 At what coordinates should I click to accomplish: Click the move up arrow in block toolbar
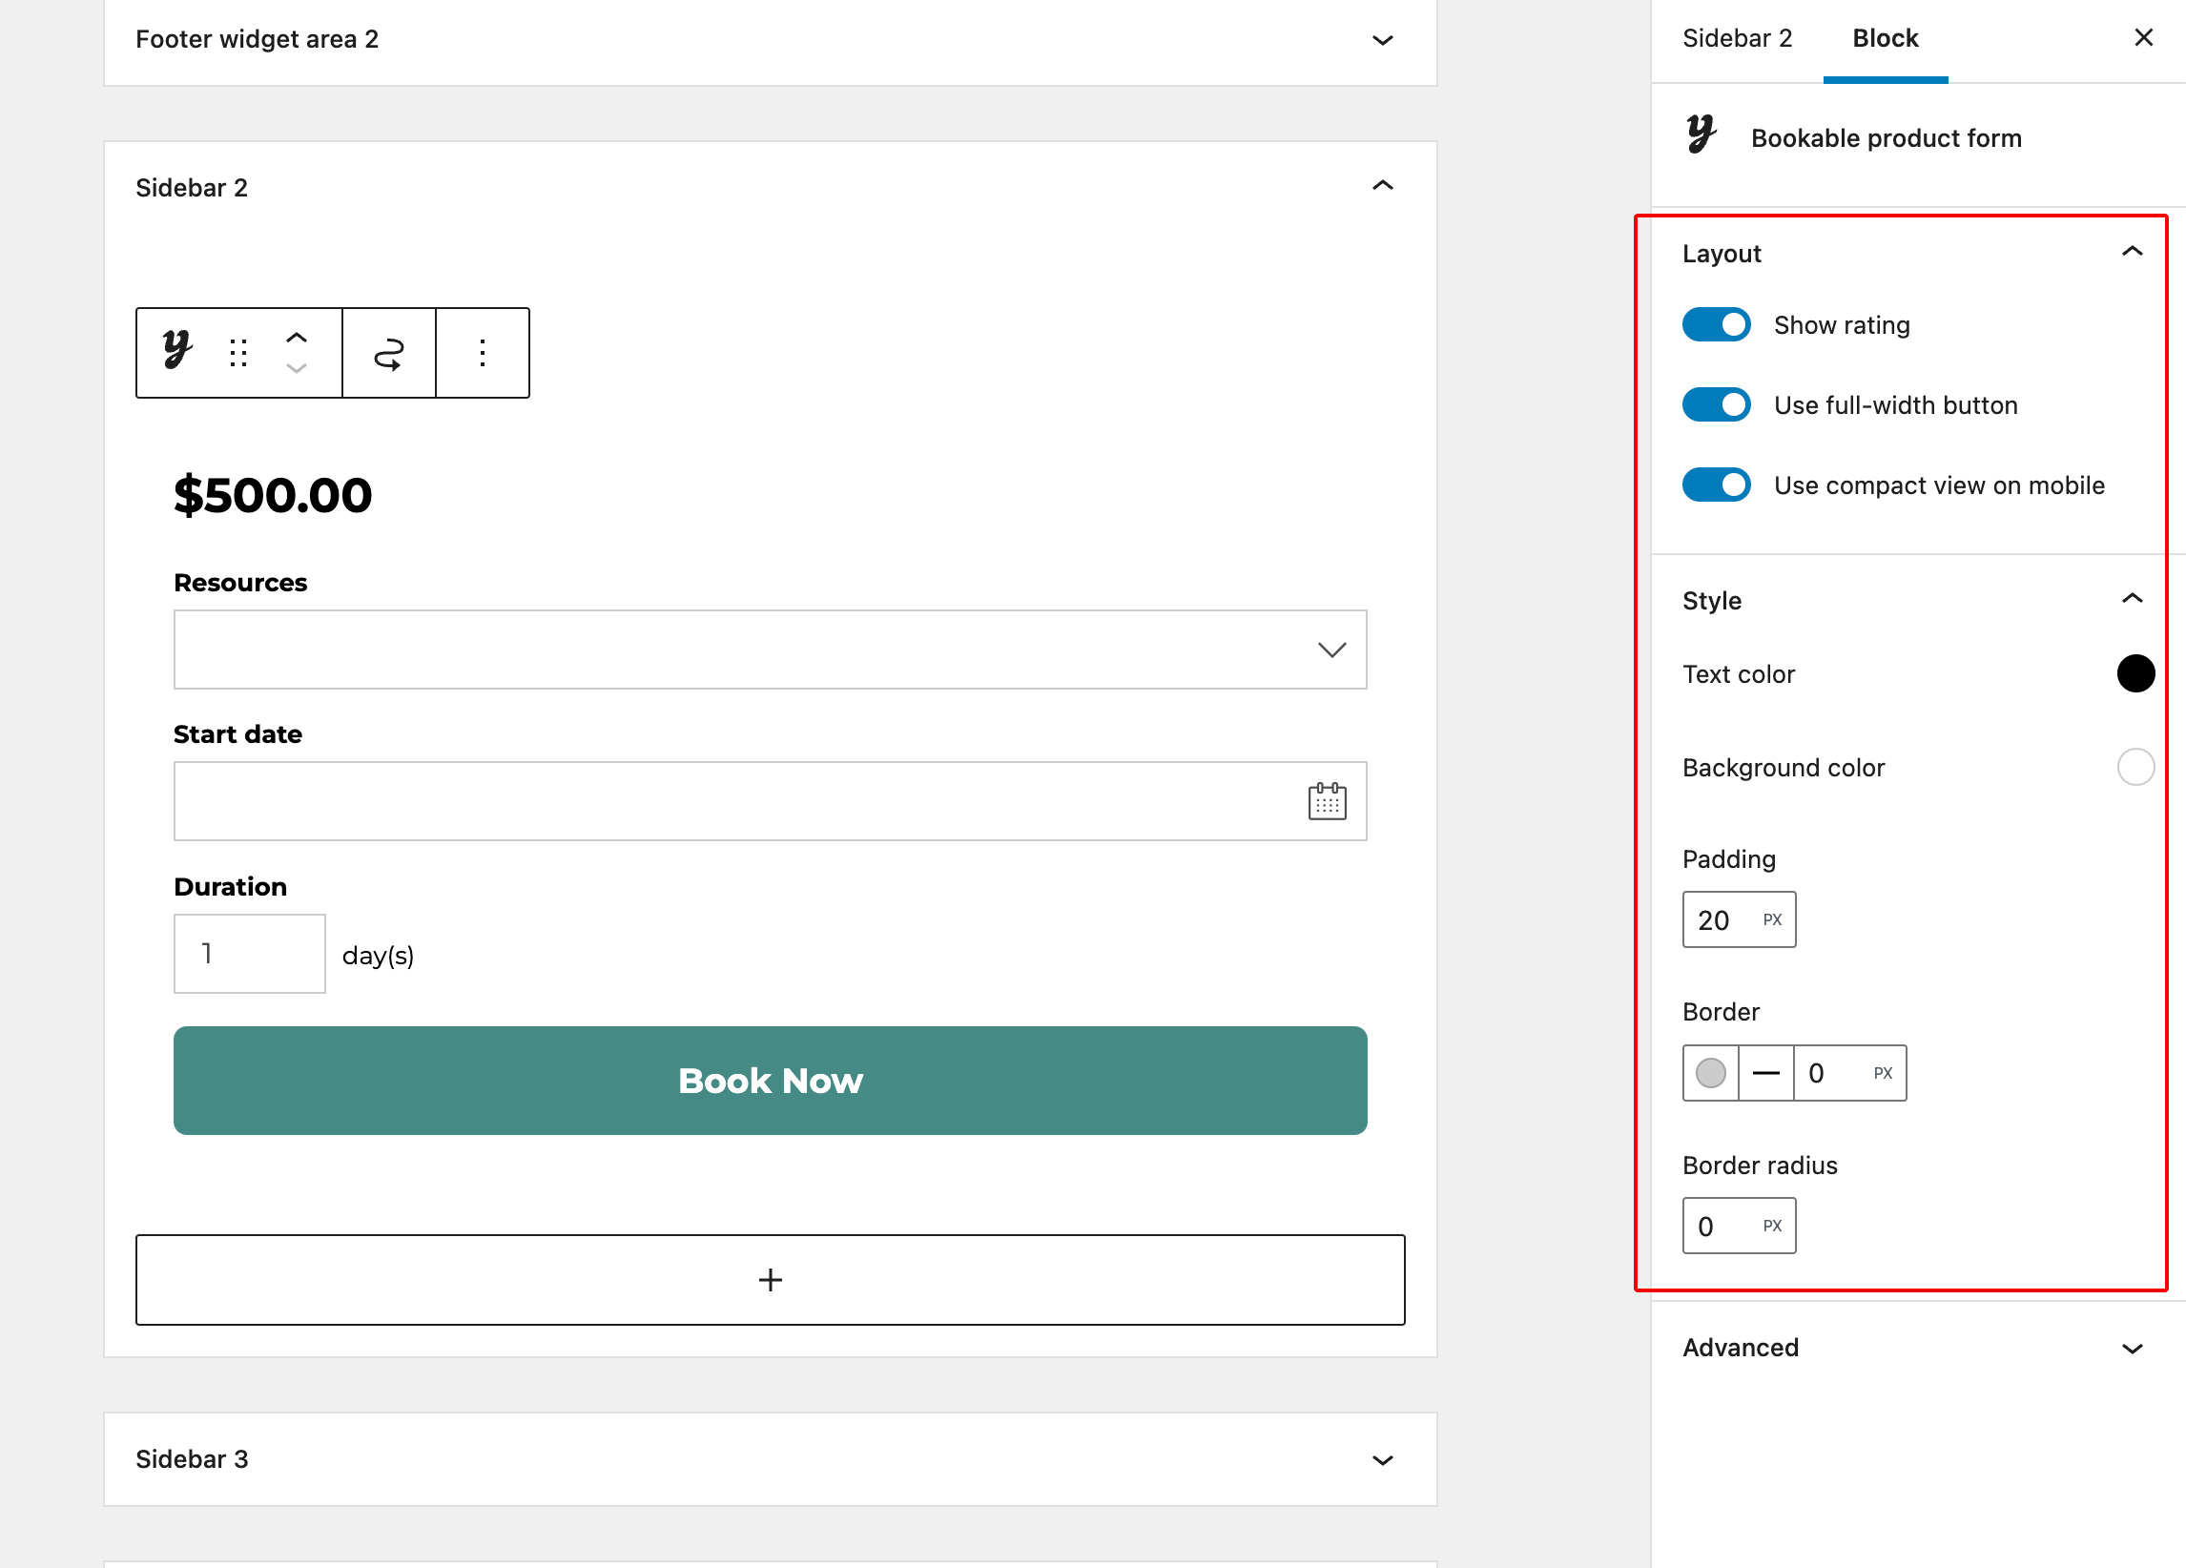[x=297, y=338]
